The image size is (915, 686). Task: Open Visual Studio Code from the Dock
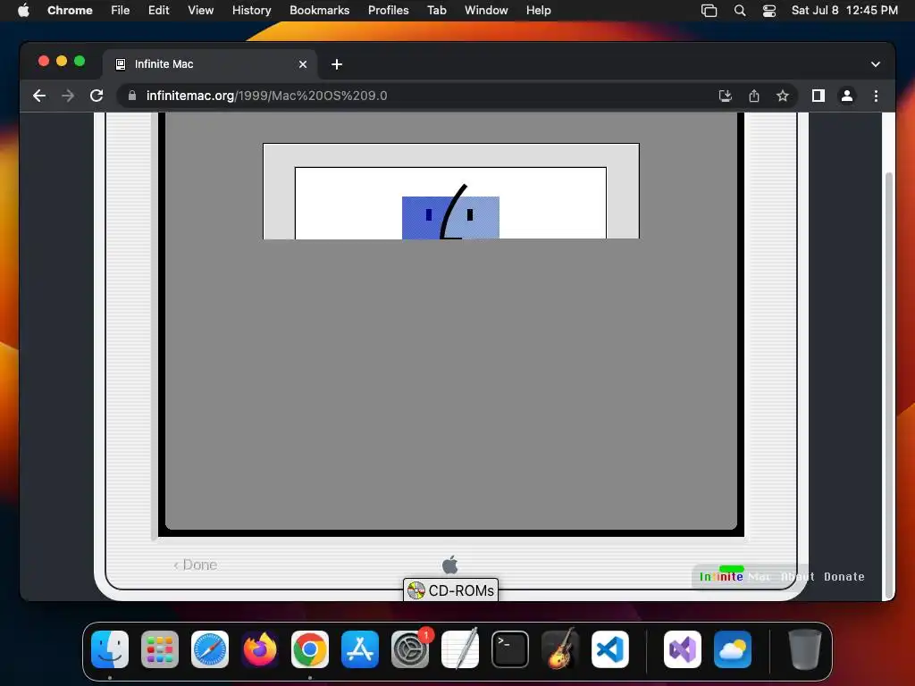[610, 649]
